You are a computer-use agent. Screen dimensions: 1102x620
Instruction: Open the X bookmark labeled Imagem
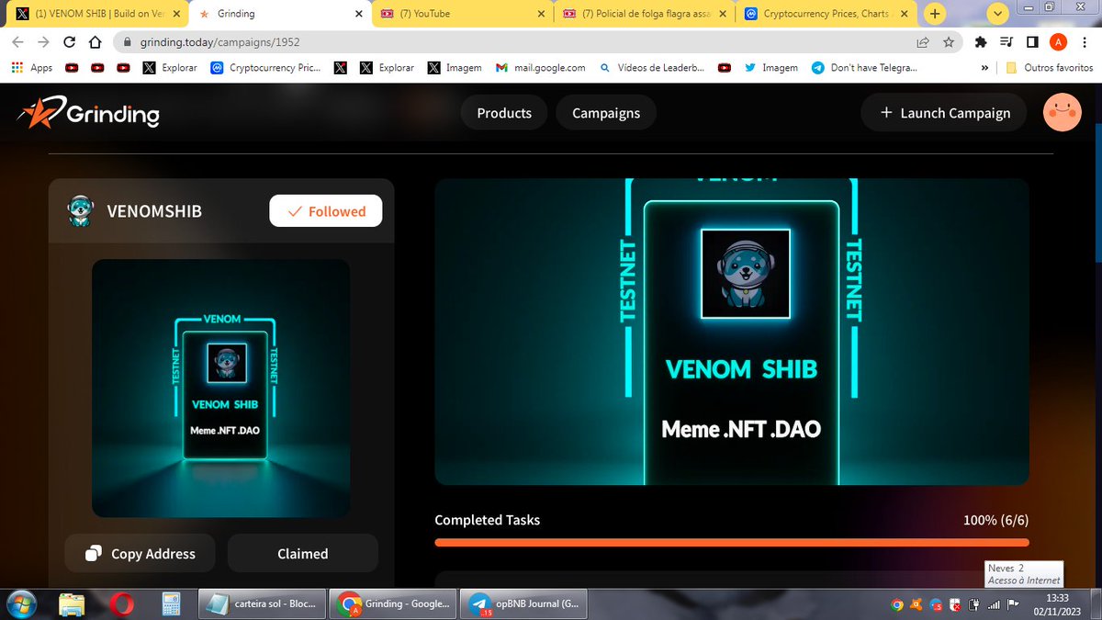455,67
